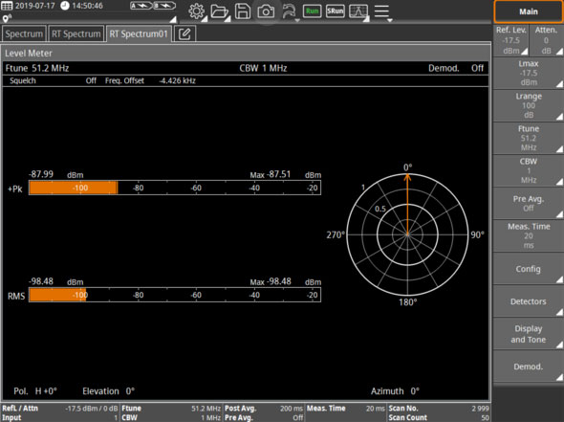Viewport: 564px width, 422px height.
Task: Click the SRun single run button
Action: tap(335, 11)
